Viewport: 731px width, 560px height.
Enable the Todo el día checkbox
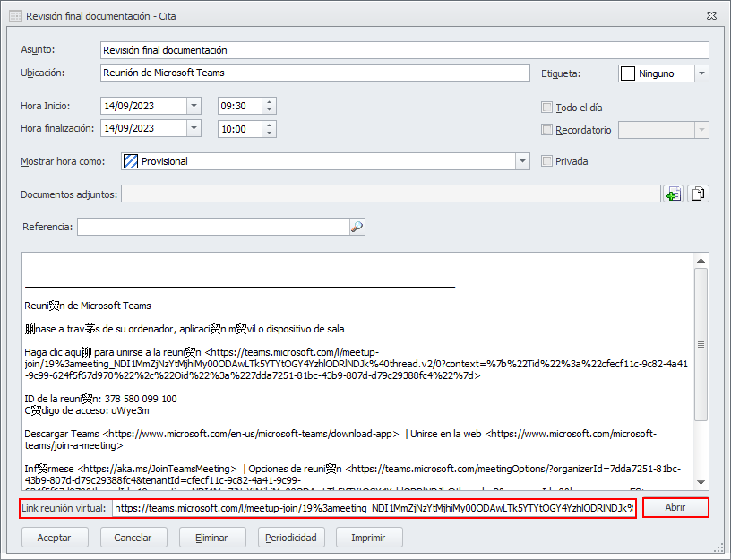point(546,108)
